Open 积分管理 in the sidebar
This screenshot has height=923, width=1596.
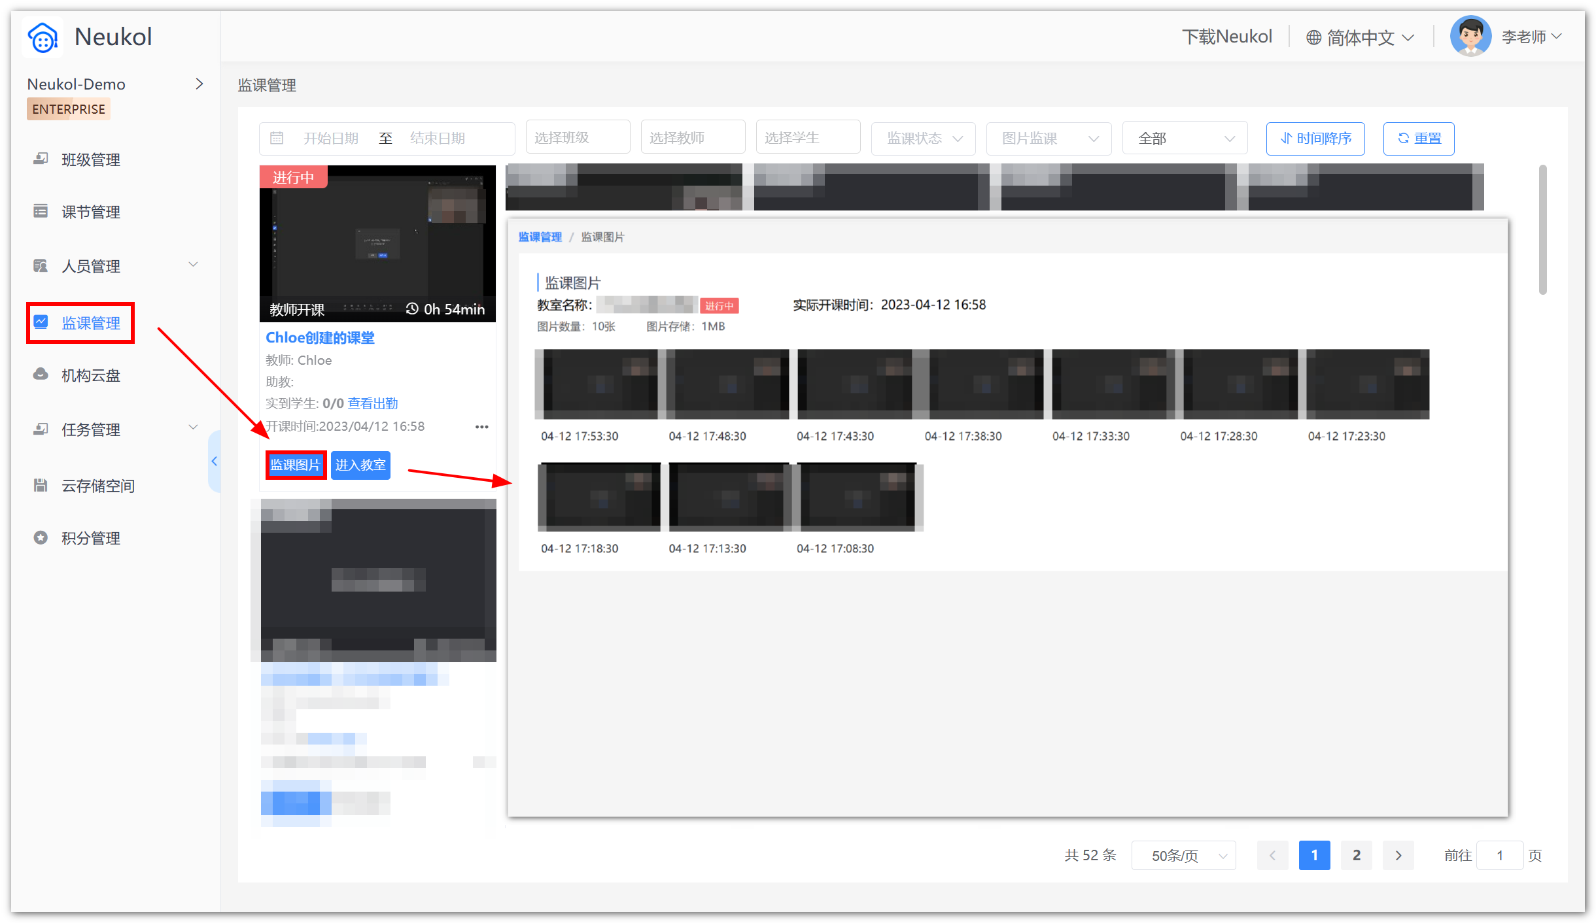90,538
